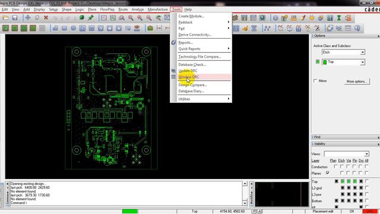
Task: Click the Drc column header link
Action: 361,160
